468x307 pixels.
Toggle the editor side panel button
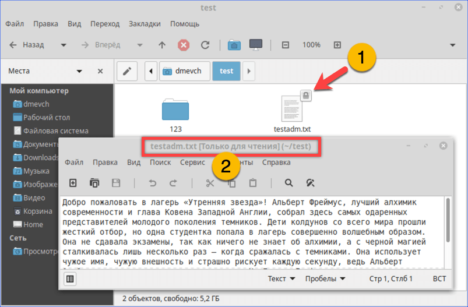(70, 279)
